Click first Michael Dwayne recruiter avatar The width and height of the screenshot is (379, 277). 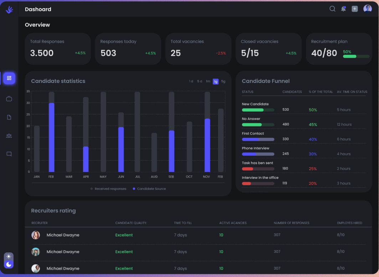pyautogui.click(x=36, y=235)
